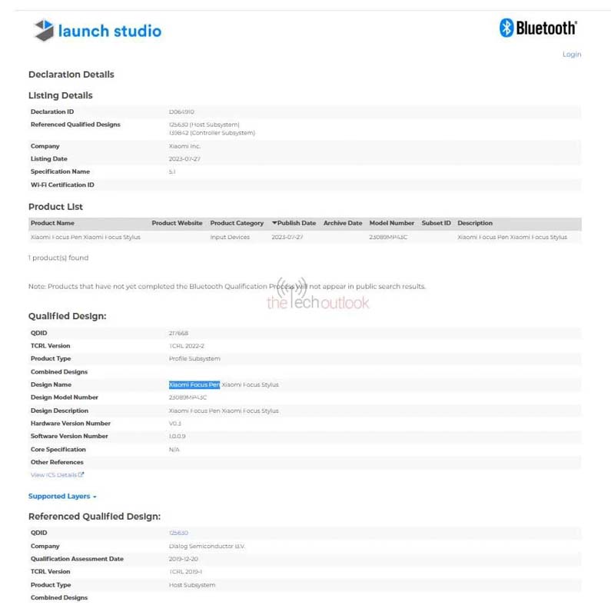Viewport: 611px width, 615px height.
Task: Click the Wi-Fi Certification ID label
Action: pyautogui.click(x=62, y=184)
